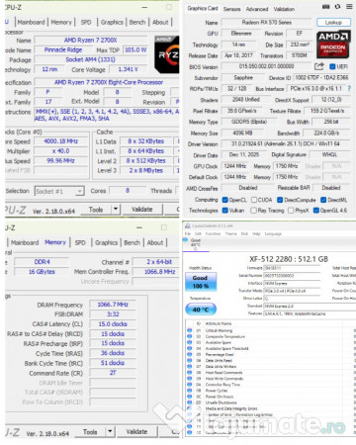
Task: Open CrystalDiskInfo Language menu
Action: pos(273,233)
